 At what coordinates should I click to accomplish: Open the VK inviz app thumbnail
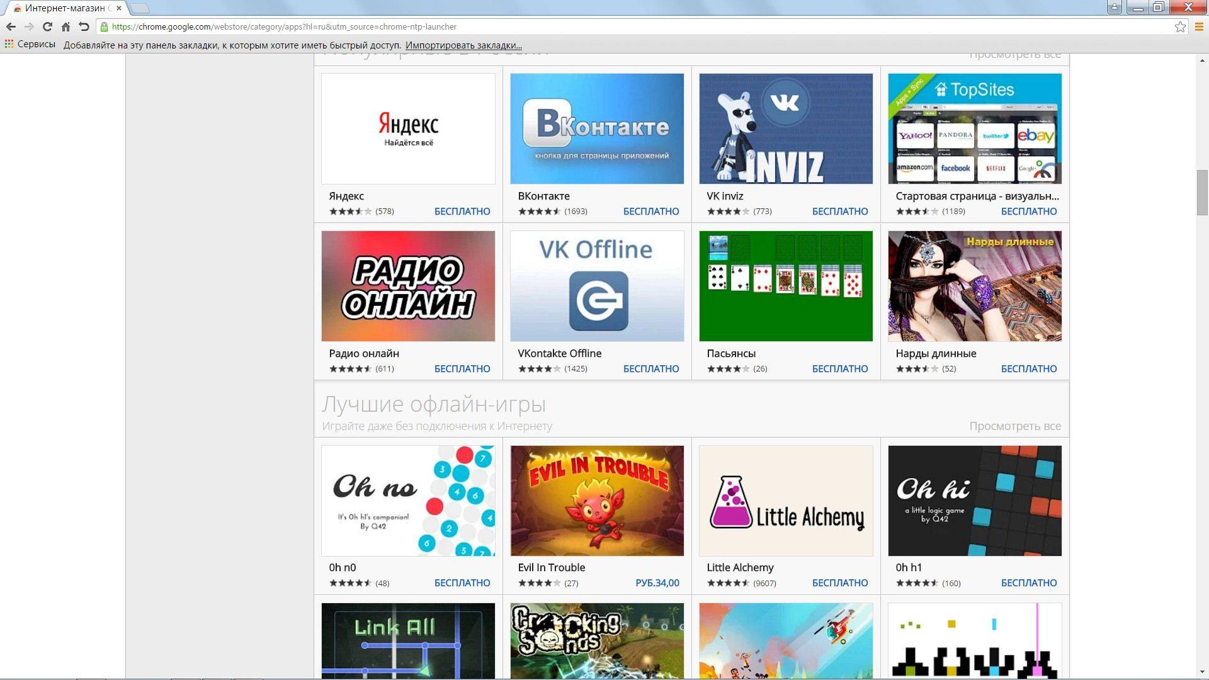point(786,128)
